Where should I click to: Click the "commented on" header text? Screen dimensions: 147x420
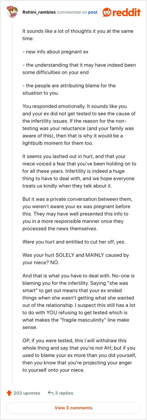(72, 12)
